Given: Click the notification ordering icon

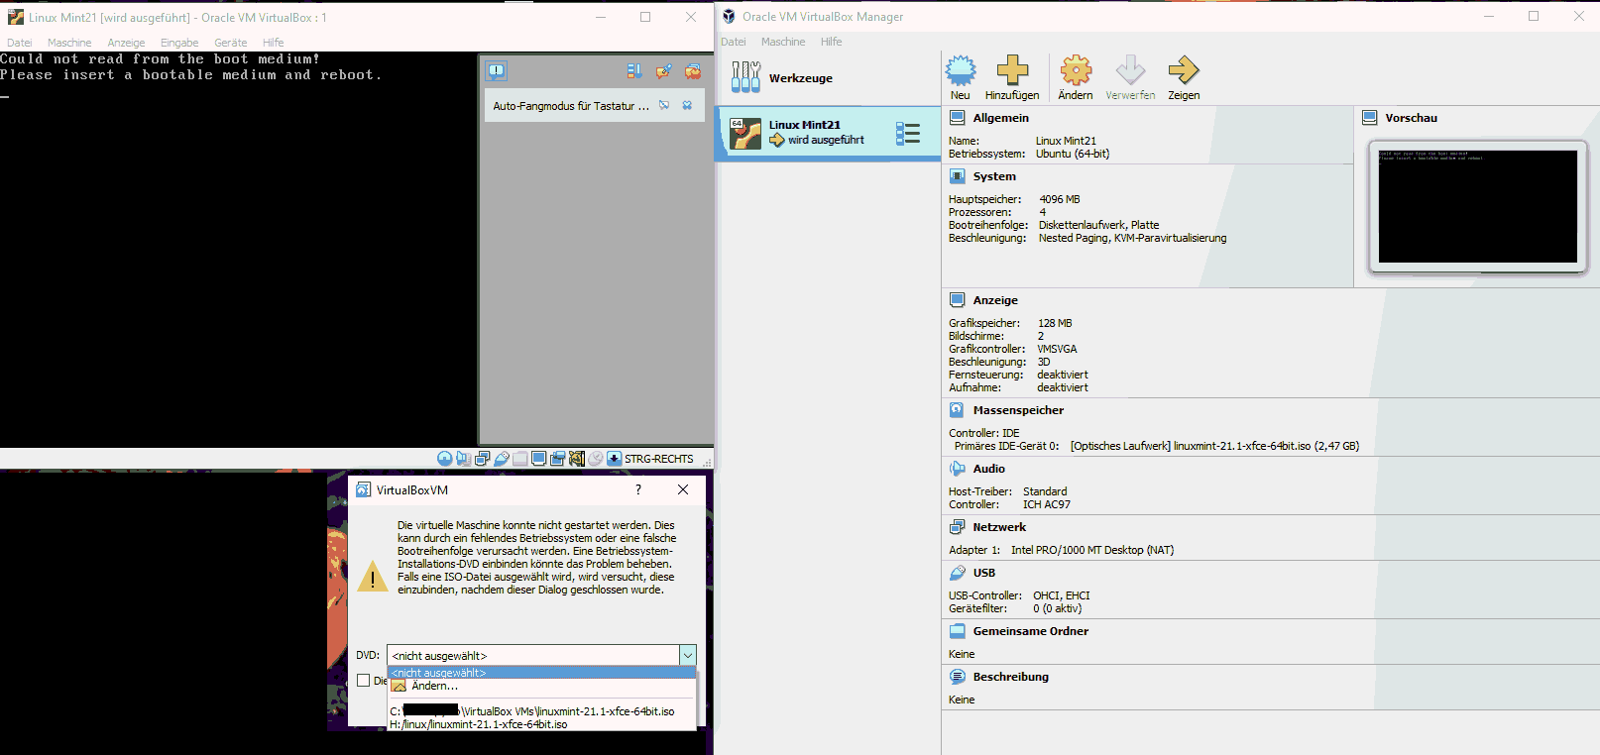Looking at the screenshot, I should coord(634,71).
